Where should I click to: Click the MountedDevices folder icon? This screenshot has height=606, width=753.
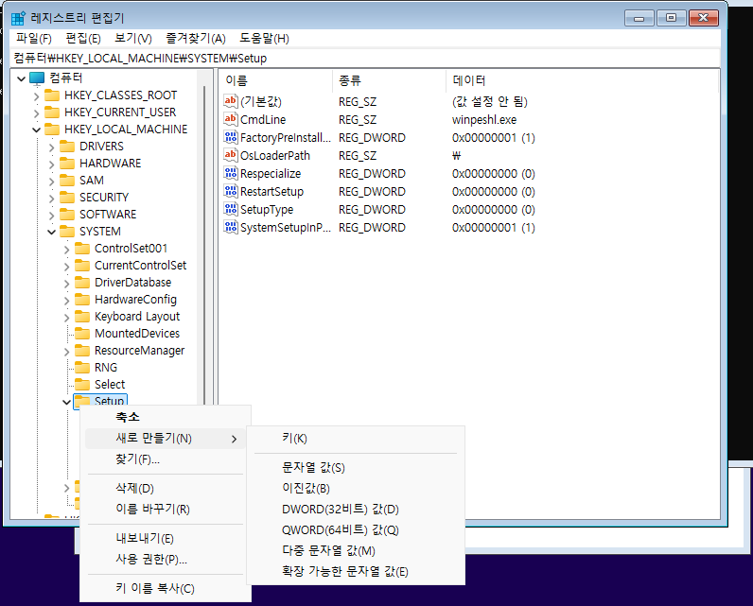pos(82,333)
